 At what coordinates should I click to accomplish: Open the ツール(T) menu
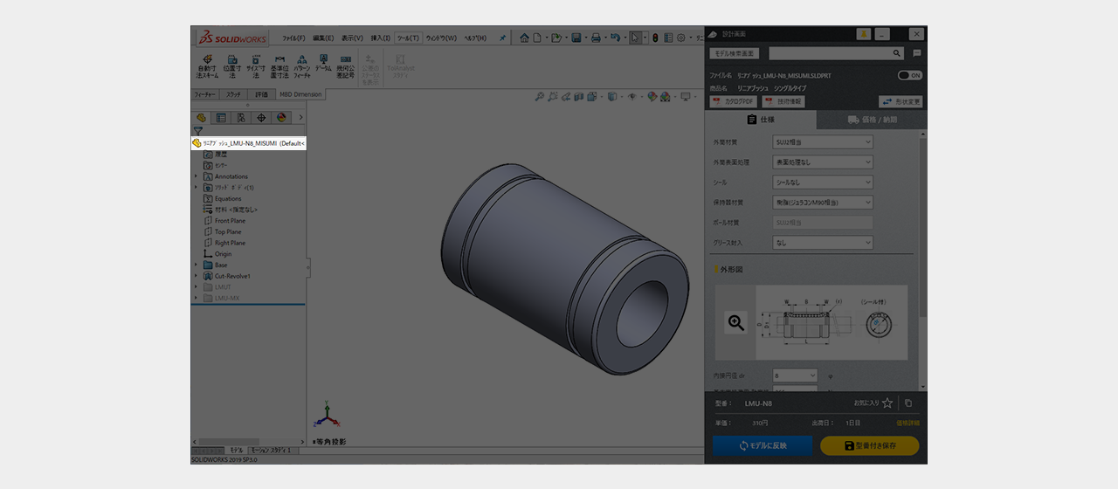point(408,38)
